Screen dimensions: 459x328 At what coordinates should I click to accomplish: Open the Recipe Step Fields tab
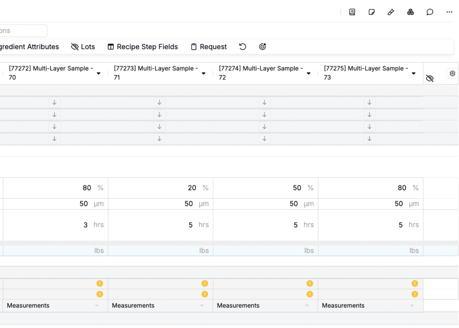[x=143, y=47]
